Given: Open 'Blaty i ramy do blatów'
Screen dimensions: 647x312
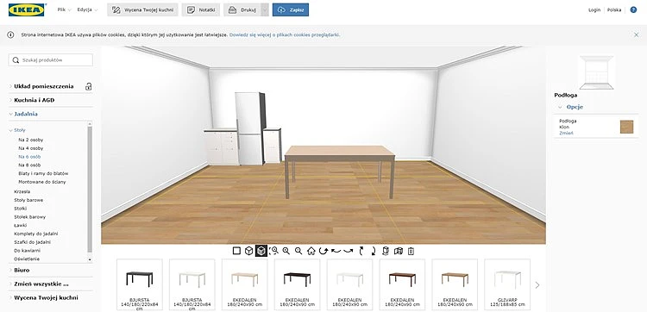Looking at the screenshot, I should pyautogui.click(x=43, y=173).
